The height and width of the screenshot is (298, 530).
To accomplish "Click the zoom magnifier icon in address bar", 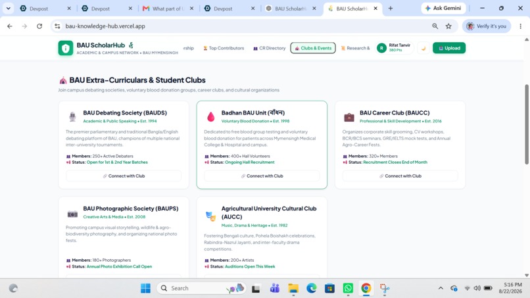I will [x=435, y=26].
